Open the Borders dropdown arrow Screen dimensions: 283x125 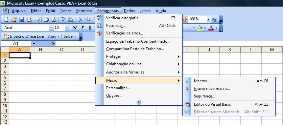(x=194, y=28)
